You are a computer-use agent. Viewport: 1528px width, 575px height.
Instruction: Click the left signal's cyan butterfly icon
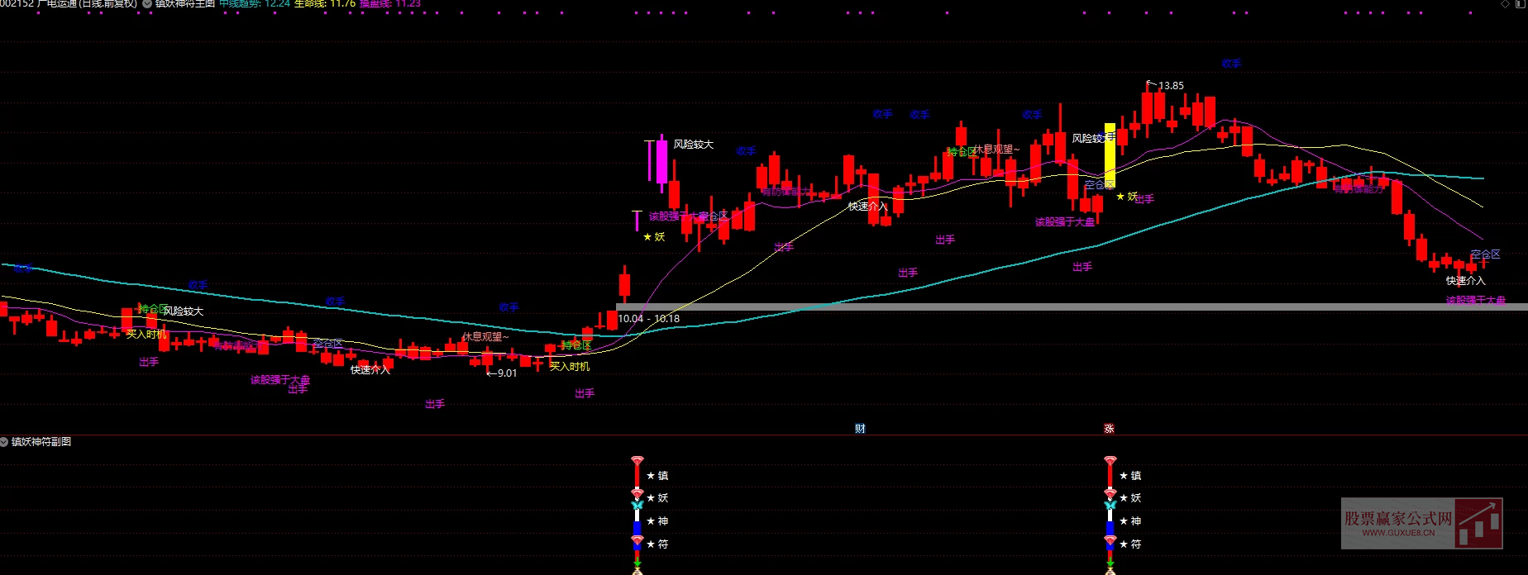coord(637,505)
